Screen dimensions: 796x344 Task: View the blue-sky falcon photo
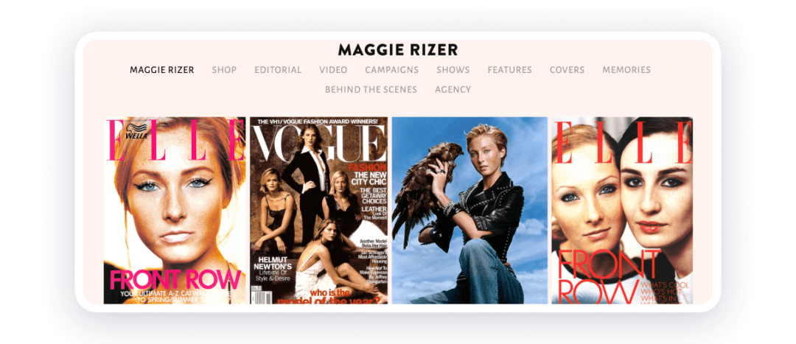point(469,210)
